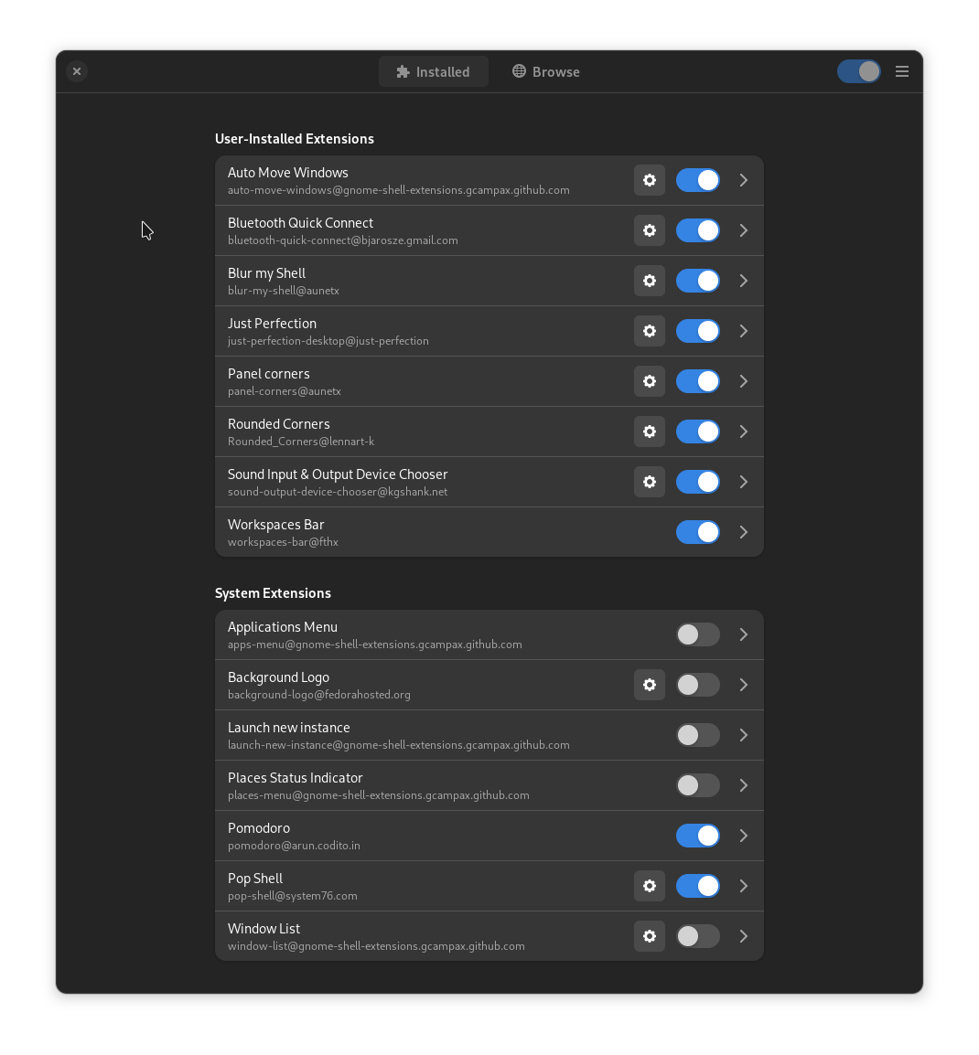Screen dimensions: 979x1055
Task: Enable the Applications Menu extension
Action: click(697, 634)
